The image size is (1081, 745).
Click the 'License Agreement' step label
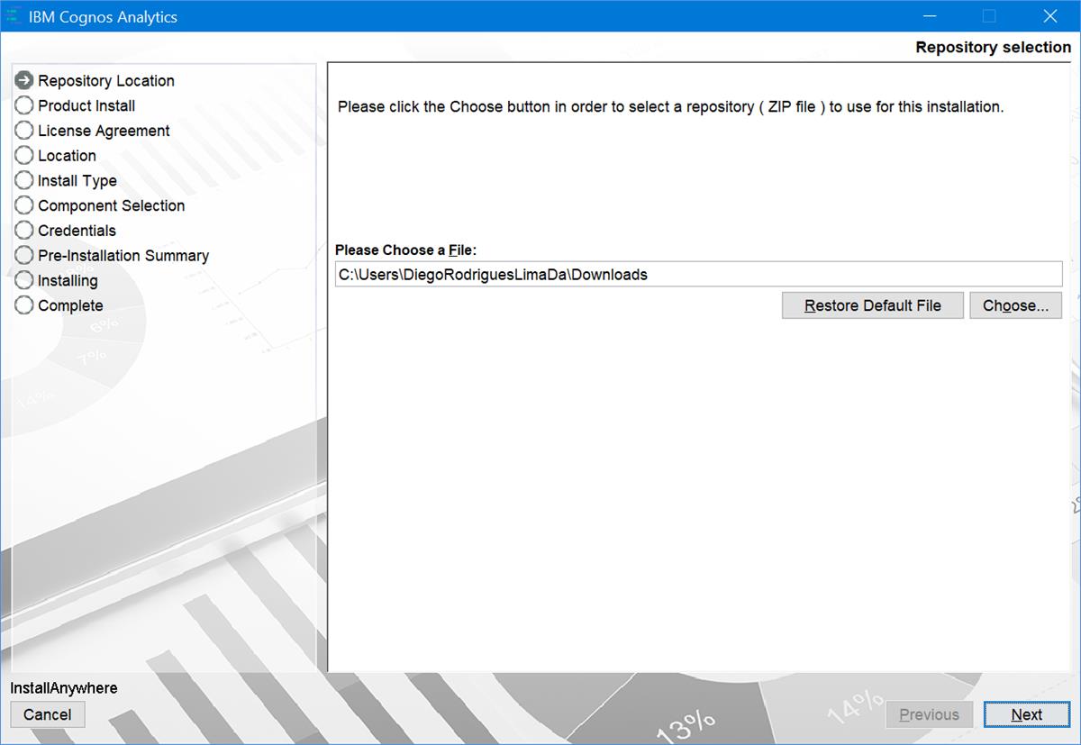104,131
